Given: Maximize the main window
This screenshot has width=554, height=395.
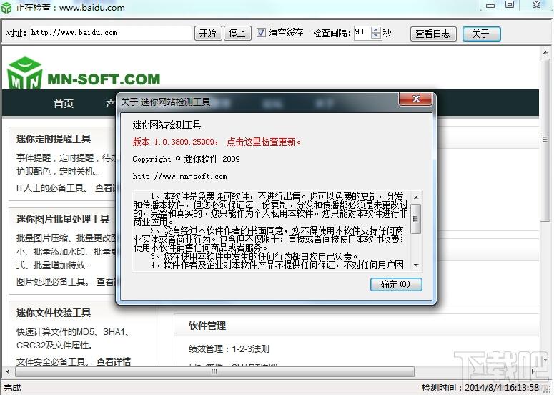Looking at the screenshot, I should (x=510, y=4).
